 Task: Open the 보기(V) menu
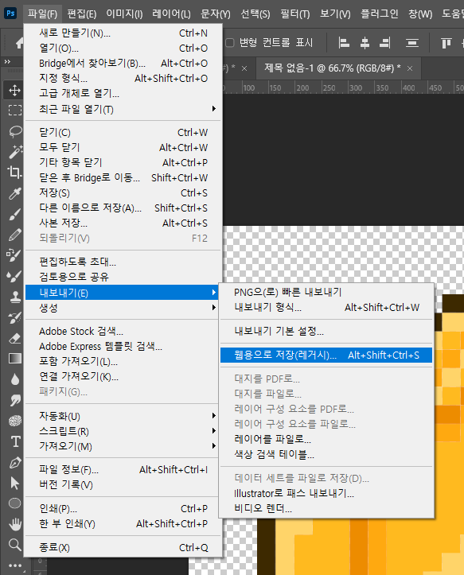(x=335, y=14)
